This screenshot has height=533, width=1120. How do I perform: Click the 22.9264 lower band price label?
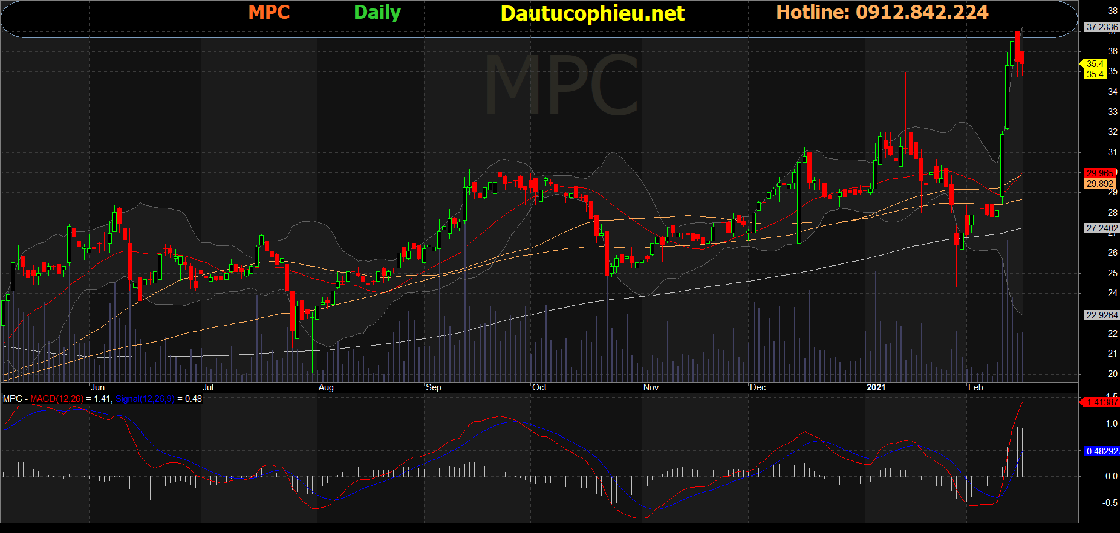tap(1101, 315)
